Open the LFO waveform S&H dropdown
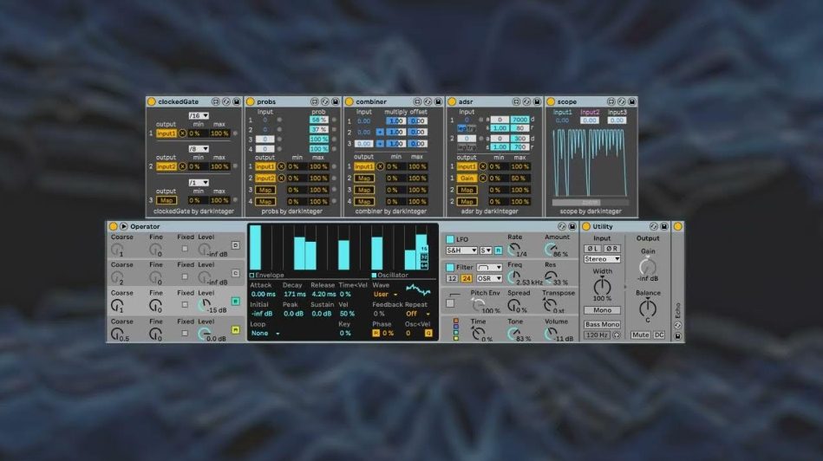This screenshot has width=823, height=461. pos(461,250)
